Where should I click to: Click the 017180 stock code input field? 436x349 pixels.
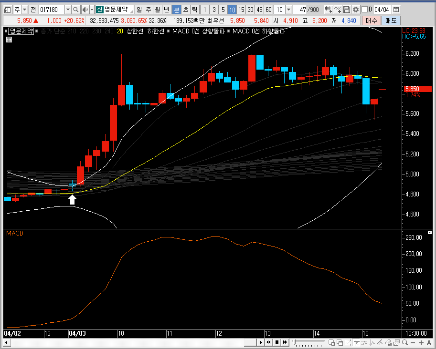click(52, 10)
